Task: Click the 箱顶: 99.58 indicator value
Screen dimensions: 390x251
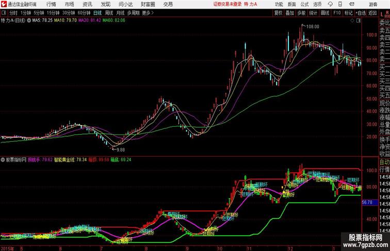Action: click(x=99, y=160)
